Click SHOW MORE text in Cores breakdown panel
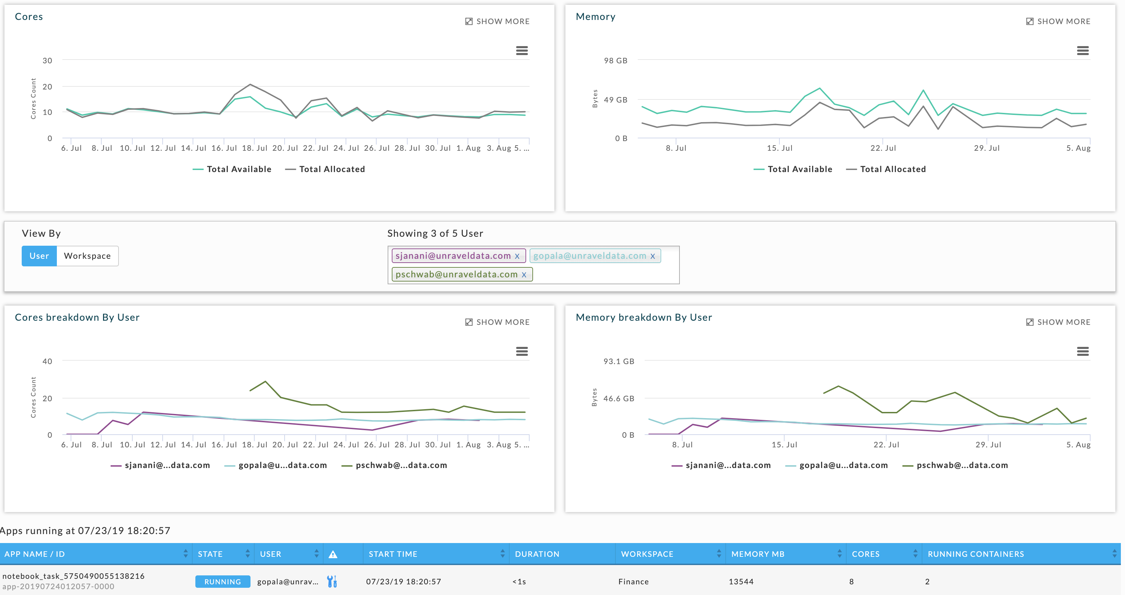 pos(503,322)
